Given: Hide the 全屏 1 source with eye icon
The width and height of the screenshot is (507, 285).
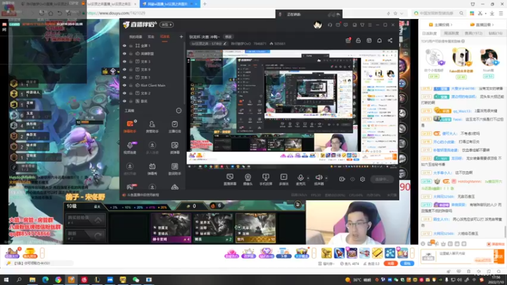Looking at the screenshot, I should click(124, 46).
